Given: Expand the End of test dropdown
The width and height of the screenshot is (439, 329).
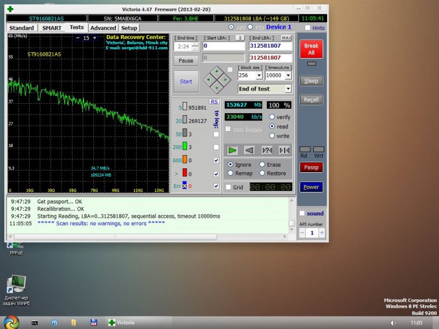Looking at the screenshot, I should pyautogui.click(x=288, y=89).
